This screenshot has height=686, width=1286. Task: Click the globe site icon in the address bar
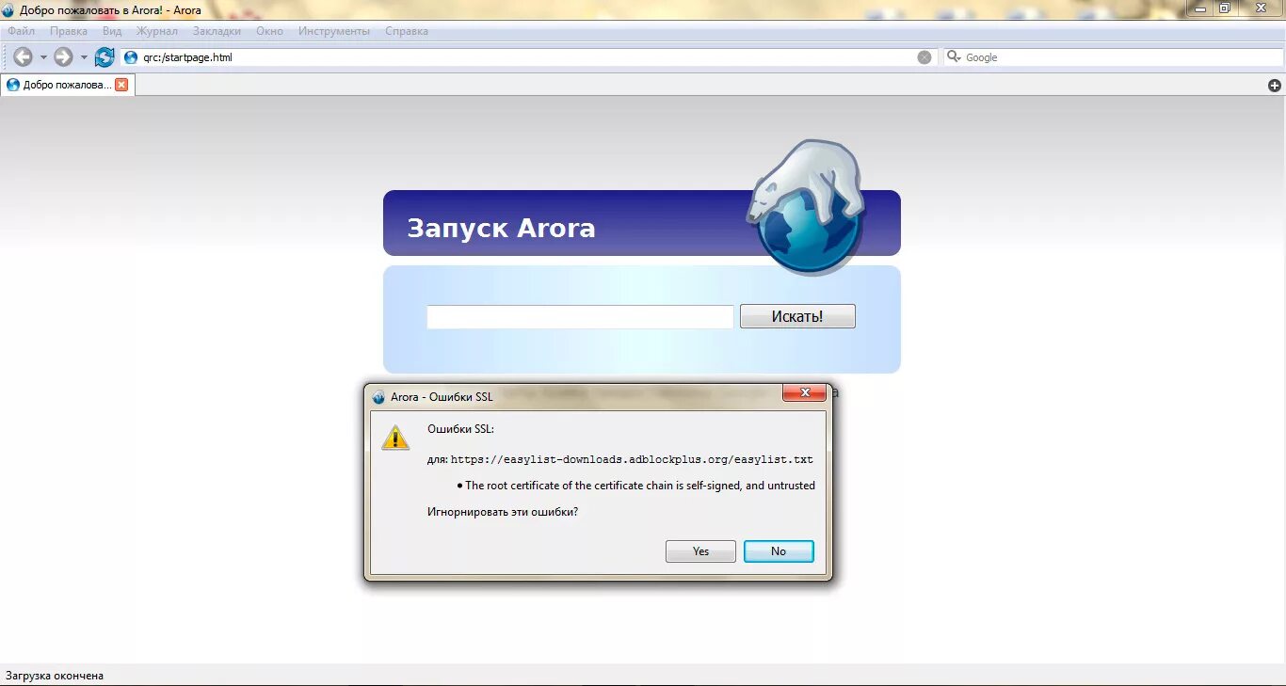coord(131,57)
